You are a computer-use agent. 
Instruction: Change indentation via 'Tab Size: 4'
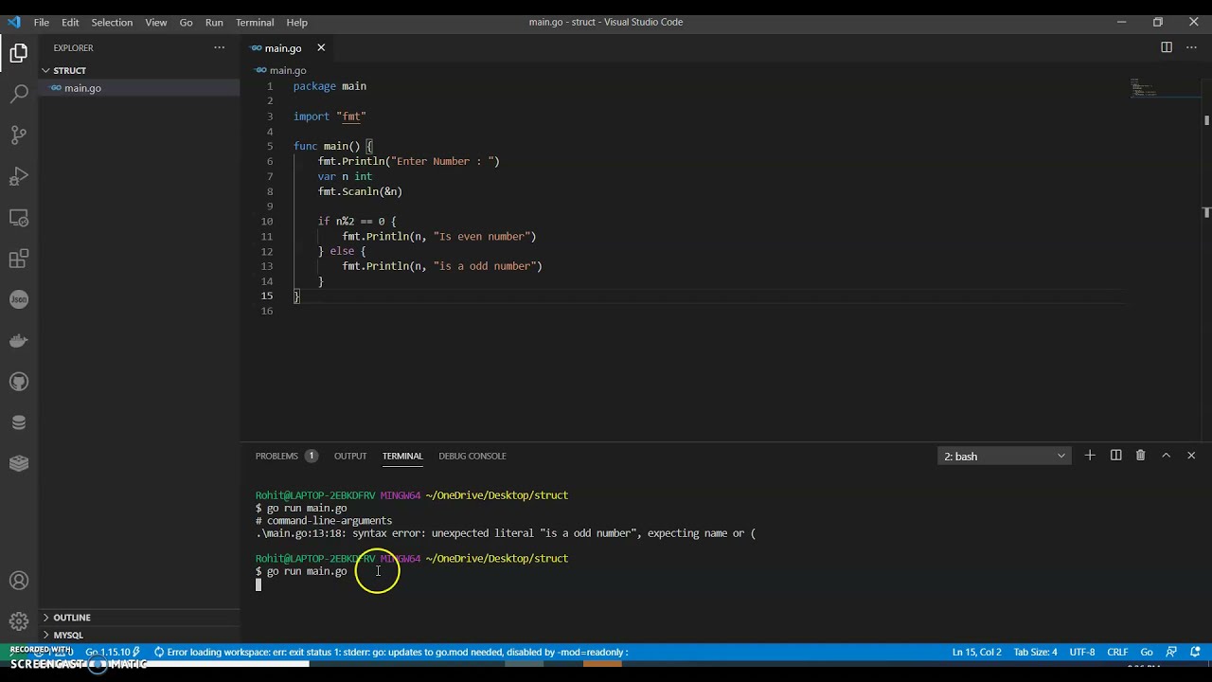(x=1035, y=652)
